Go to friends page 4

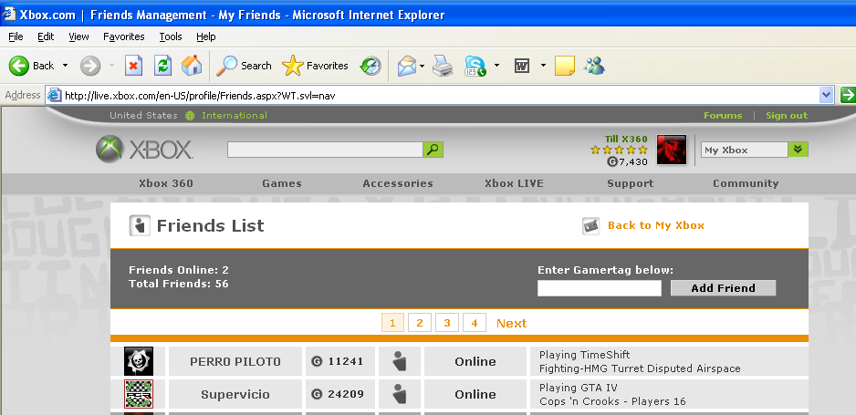tap(475, 323)
